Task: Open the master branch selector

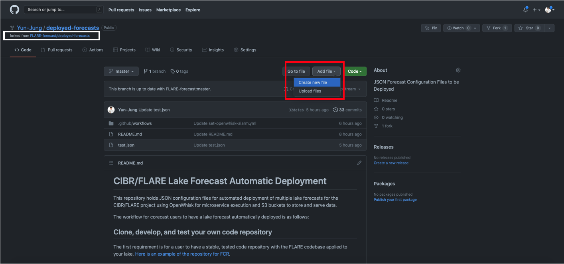Action: click(121, 71)
